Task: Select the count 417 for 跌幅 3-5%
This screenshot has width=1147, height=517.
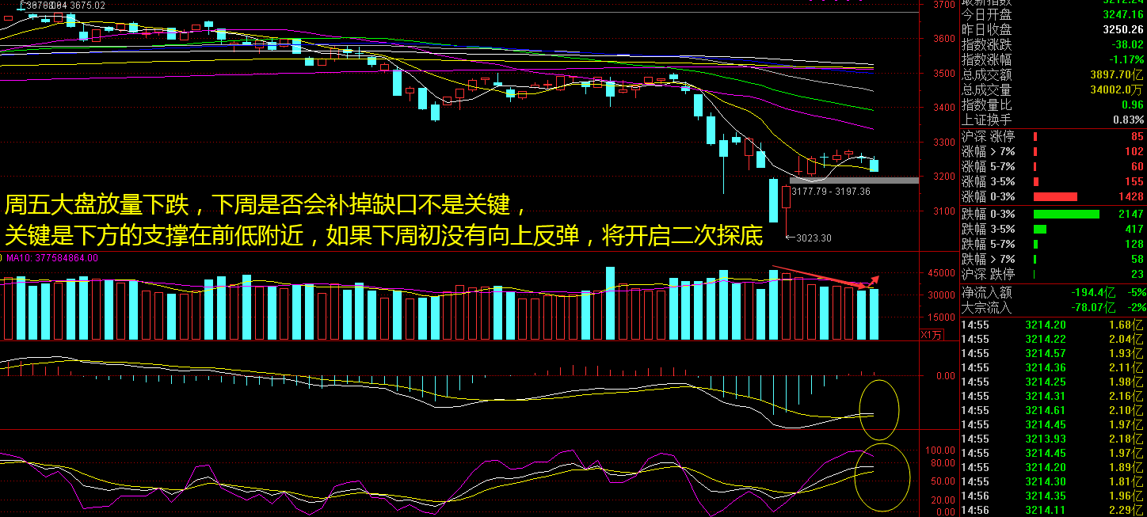Action: point(1134,229)
